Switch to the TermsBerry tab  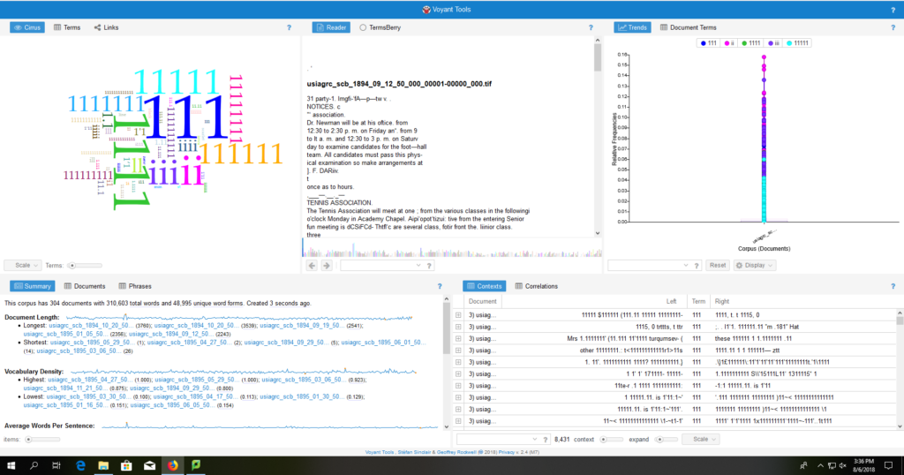tap(380, 27)
